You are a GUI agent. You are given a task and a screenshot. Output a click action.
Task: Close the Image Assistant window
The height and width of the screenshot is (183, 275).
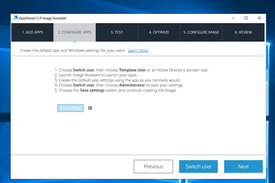point(259,18)
